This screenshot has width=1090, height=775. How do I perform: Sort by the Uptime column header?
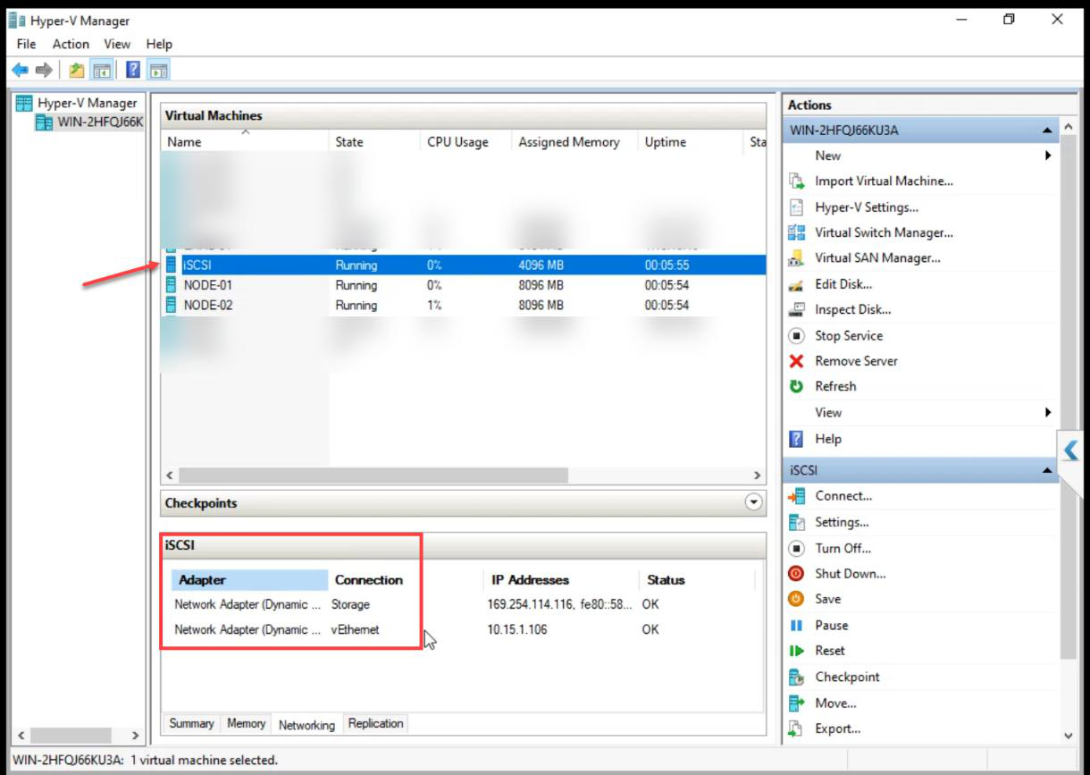pos(691,141)
